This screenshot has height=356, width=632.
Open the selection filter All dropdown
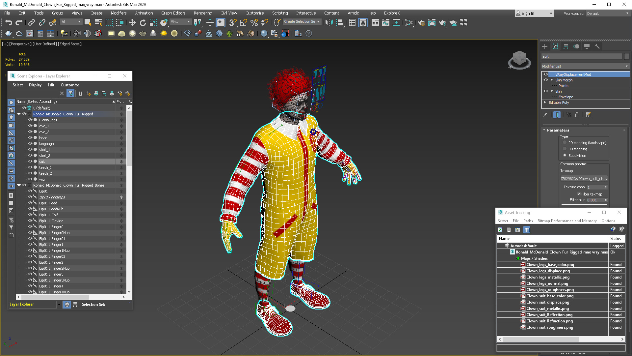tap(71, 22)
